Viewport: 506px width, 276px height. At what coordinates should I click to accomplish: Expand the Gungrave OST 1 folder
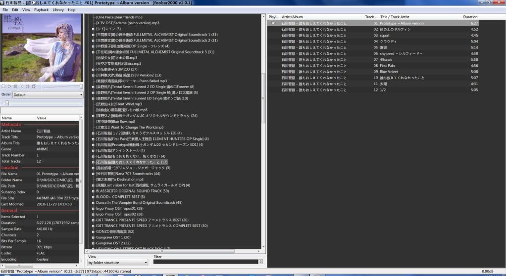click(x=93, y=237)
